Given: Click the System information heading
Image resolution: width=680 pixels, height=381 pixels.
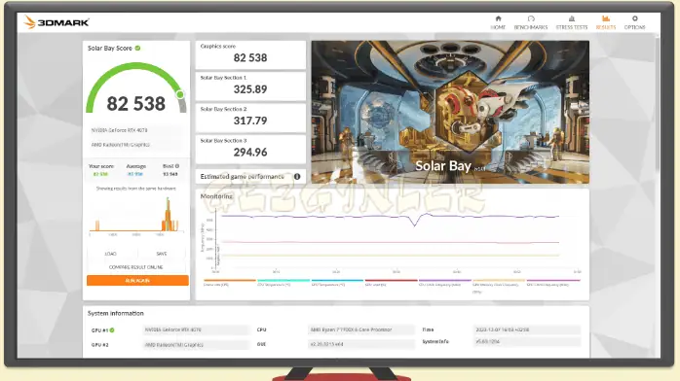Looking at the screenshot, I should pyautogui.click(x=115, y=313).
